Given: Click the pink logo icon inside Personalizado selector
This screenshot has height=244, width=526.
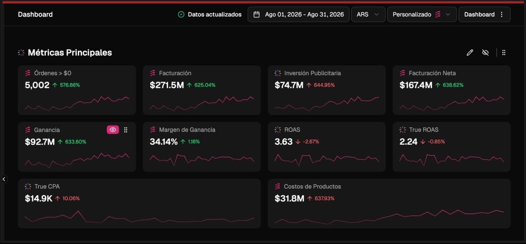Looking at the screenshot, I should tap(438, 14).
